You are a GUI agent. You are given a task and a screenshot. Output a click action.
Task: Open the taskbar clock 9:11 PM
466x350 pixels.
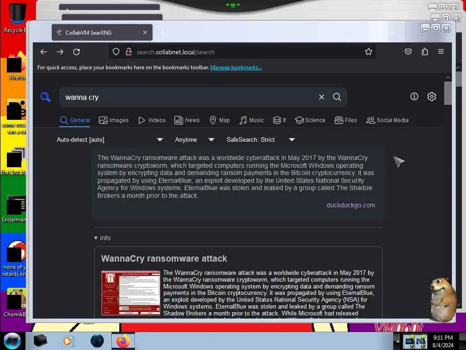point(443,341)
